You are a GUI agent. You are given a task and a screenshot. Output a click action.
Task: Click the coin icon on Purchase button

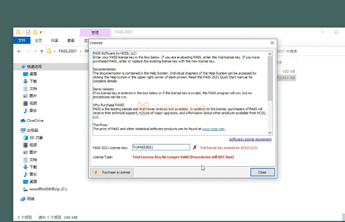[x=96, y=172]
